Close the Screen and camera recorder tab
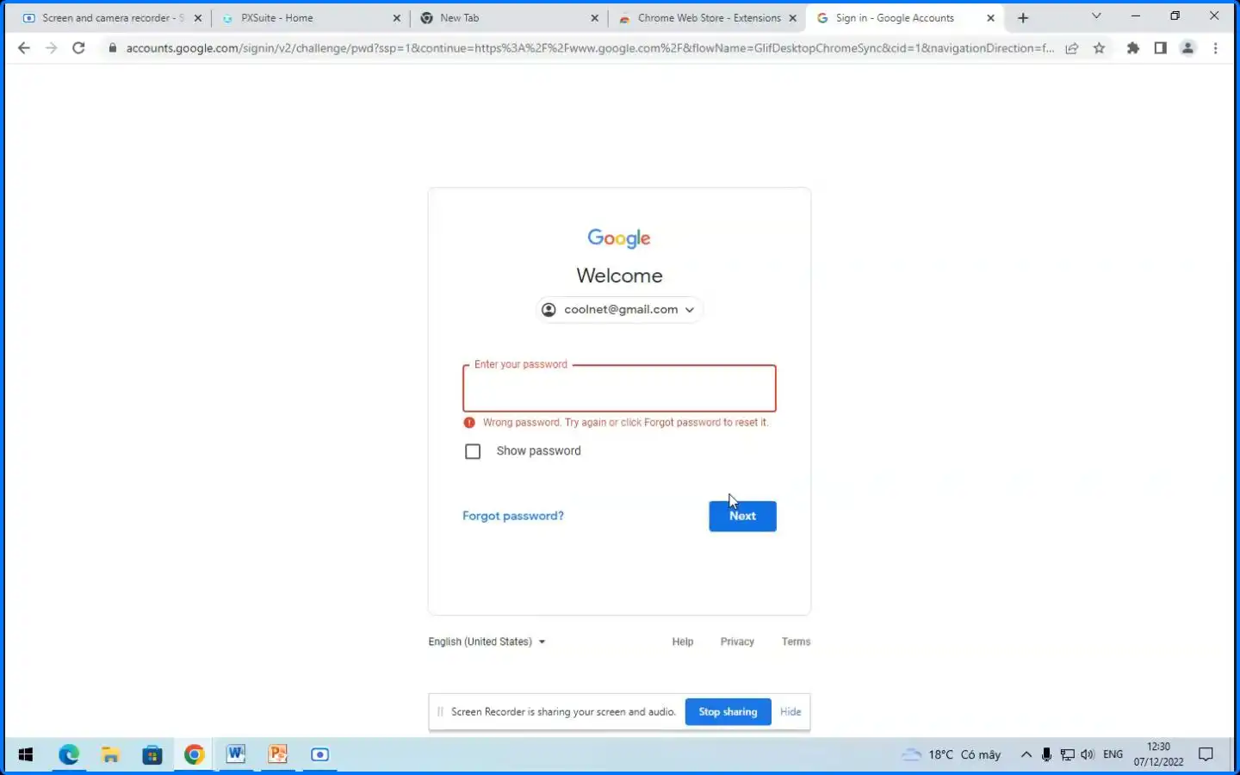Image resolution: width=1240 pixels, height=775 pixels. pyautogui.click(x=198, y=18)
